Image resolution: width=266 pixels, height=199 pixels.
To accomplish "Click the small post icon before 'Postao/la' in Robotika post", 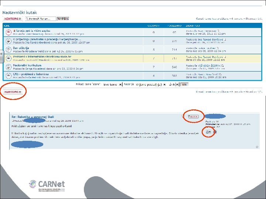I will tap(13, 121).
